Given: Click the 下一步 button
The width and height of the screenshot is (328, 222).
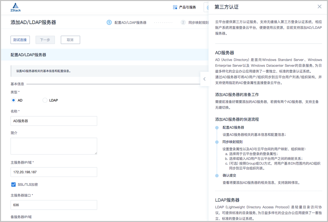Looking at the screenshot, I should tap(45, 40).
